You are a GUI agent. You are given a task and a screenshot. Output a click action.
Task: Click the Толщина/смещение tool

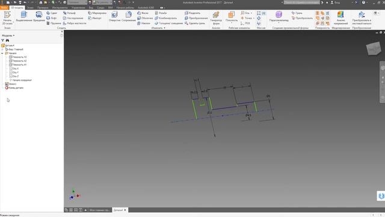(168, 24)
